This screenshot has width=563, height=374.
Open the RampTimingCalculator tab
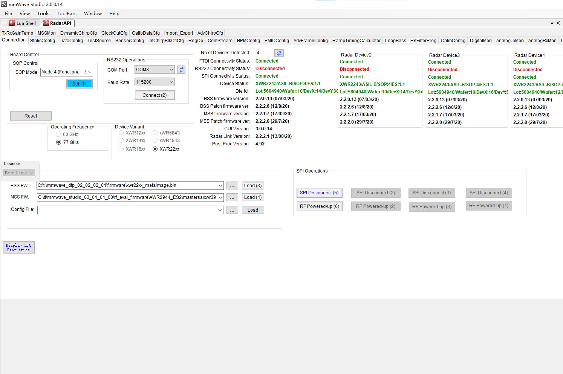tap(356, 41)
